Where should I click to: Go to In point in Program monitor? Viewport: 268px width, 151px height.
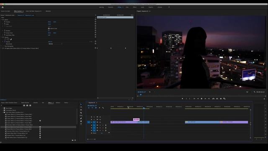194,99
